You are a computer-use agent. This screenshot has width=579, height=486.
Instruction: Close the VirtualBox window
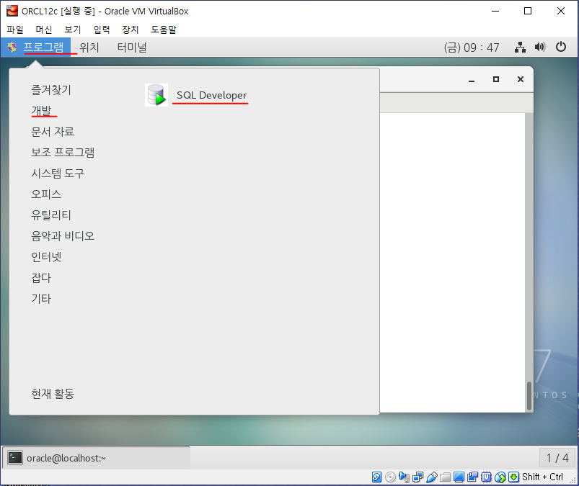click(x=561, y=11)
